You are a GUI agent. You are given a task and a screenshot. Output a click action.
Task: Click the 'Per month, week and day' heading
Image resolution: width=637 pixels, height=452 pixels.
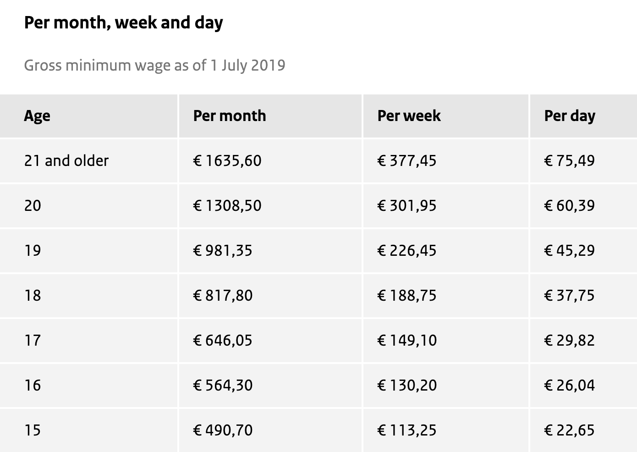coord(123,23)
